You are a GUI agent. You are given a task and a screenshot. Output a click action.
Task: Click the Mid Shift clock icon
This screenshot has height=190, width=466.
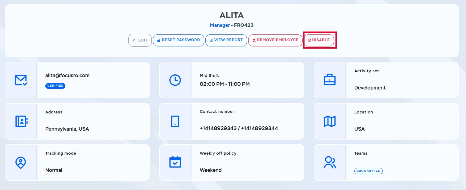coord(175,80)
